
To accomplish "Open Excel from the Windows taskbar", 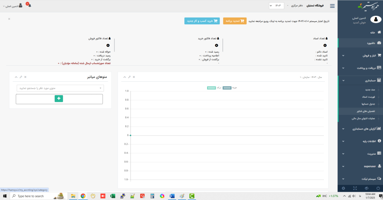I will pos(113,196).
